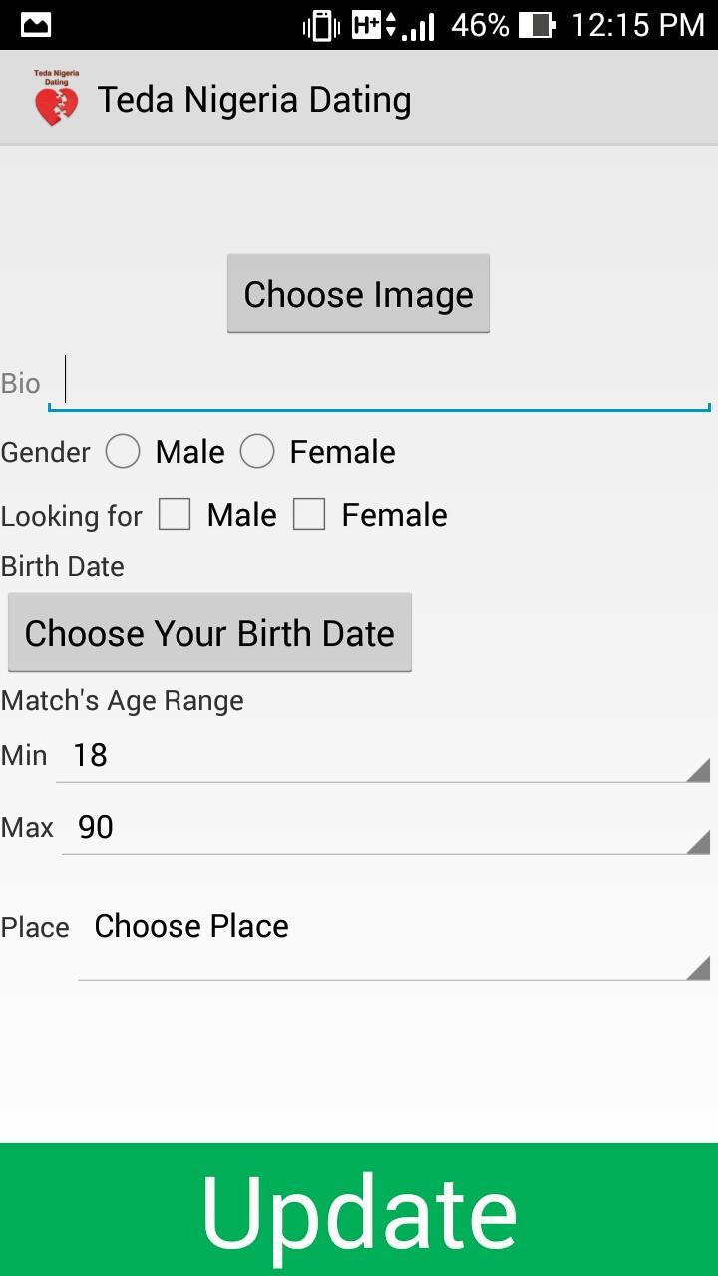Check Female under Looking for
The image size is (718, 1276).
pos(309,515)
